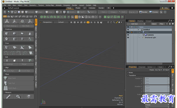The width and height of the screenshot is (177, 108).
Task: Switch to the Channels tab
Action: (x=142, y=67)
